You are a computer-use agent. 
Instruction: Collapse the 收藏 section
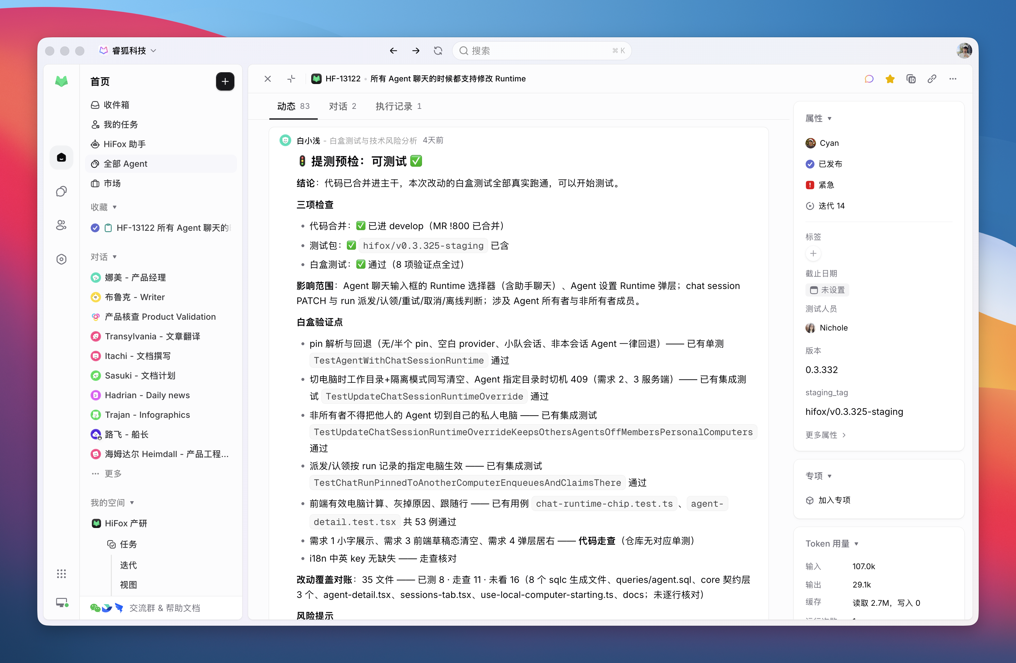[x=104, y=207]
